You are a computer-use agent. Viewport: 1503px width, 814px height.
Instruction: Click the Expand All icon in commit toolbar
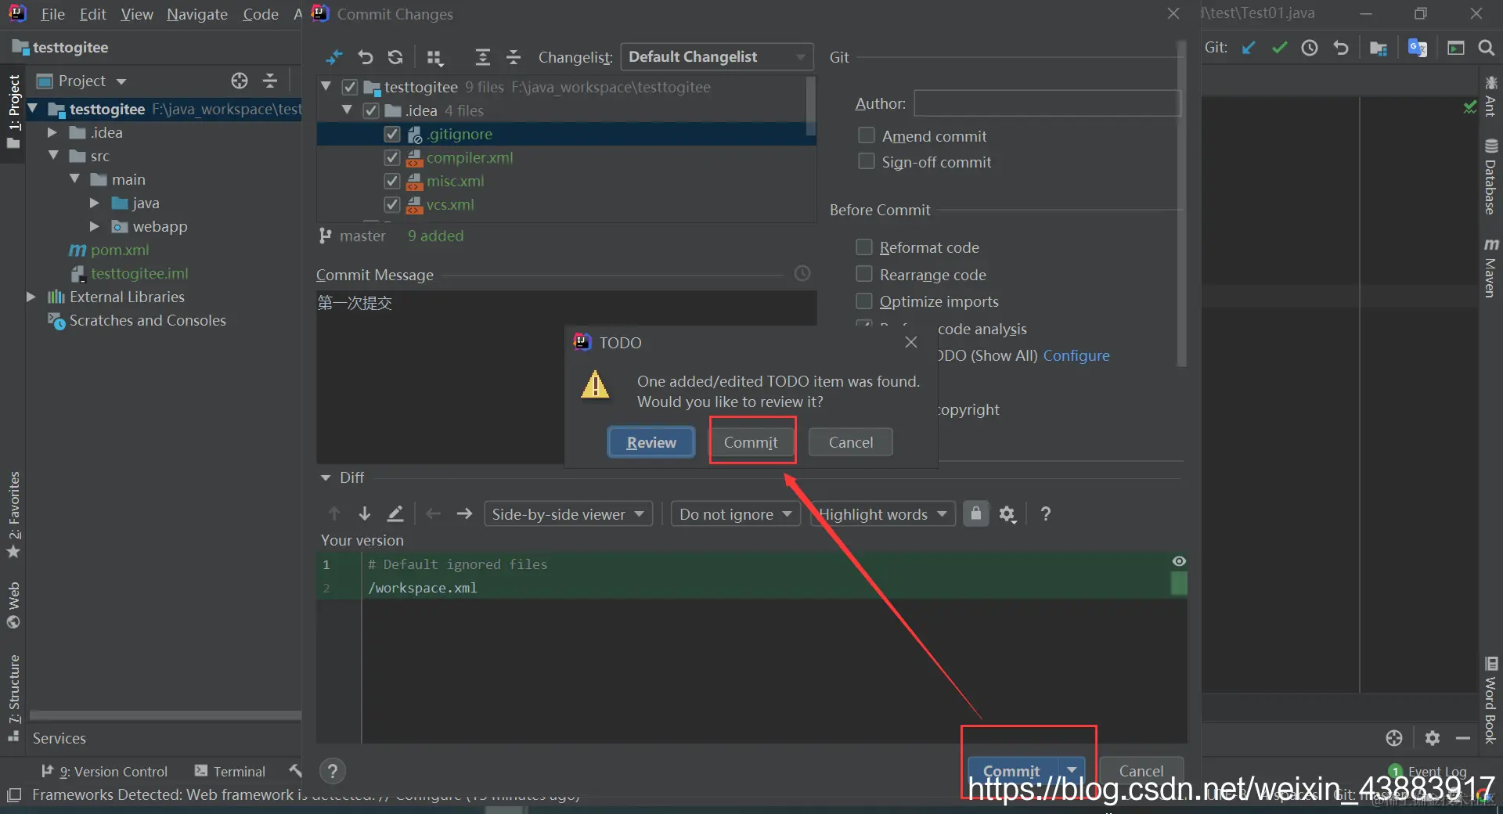point(482,57)
